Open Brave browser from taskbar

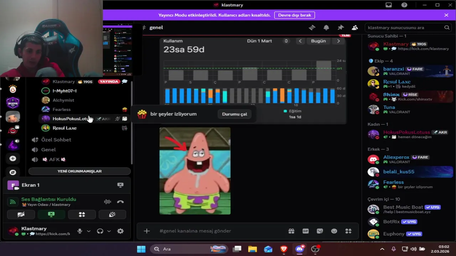(x=284, y=249)
